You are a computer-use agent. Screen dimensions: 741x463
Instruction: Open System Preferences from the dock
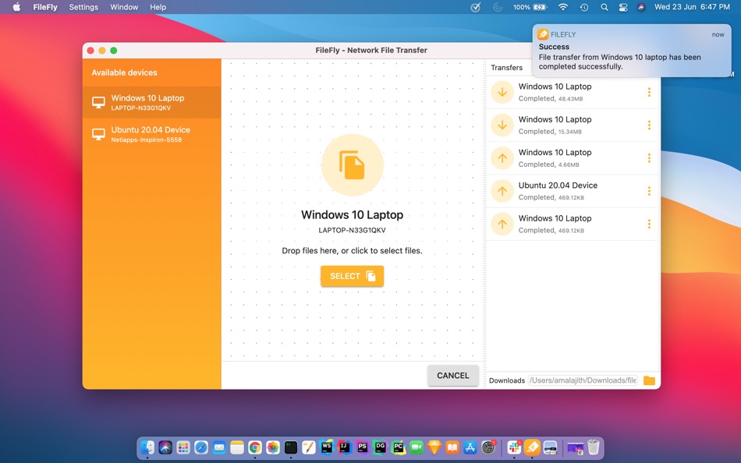(x=487, y=447)
